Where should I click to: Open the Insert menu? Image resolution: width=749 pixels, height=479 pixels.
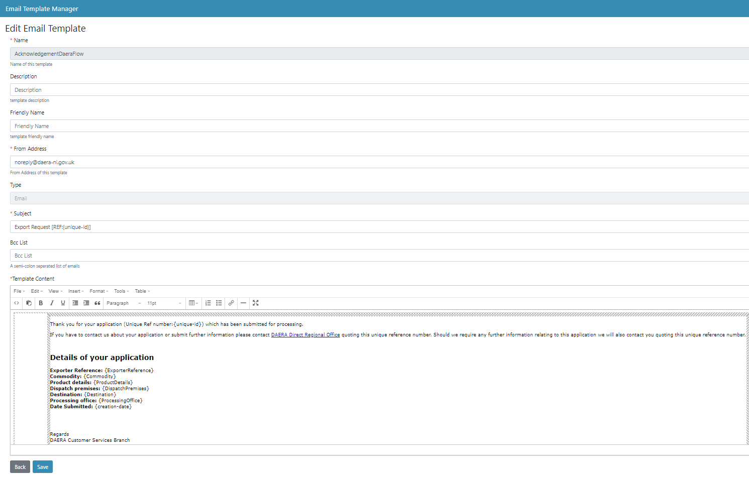click(x=76, y=291)
